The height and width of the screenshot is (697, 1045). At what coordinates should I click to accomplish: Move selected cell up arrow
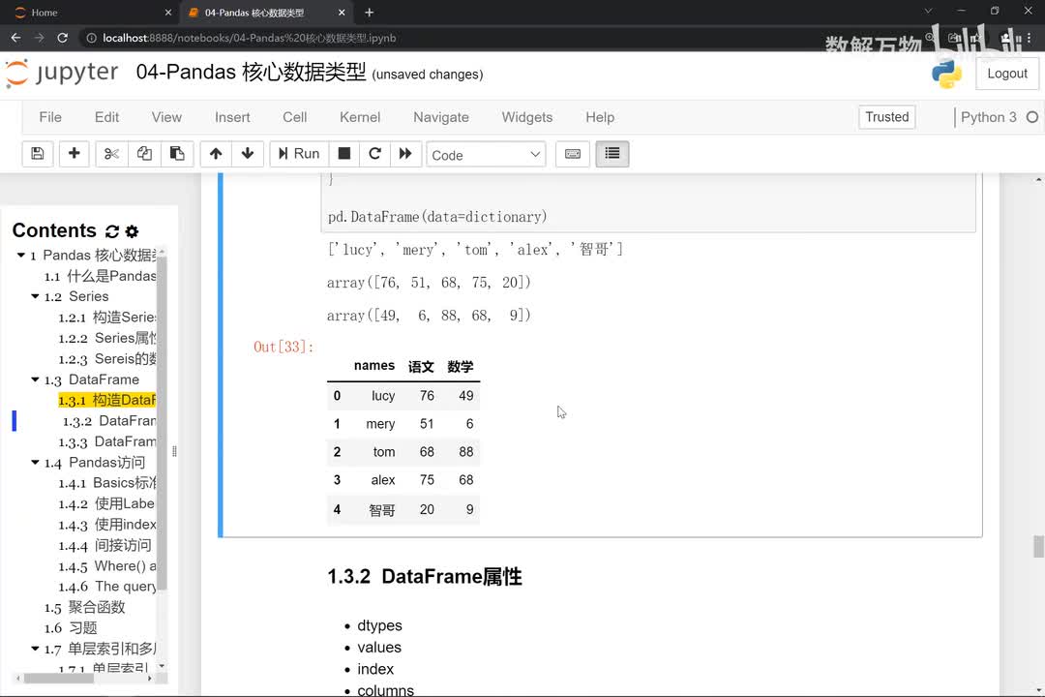point(215,154)
